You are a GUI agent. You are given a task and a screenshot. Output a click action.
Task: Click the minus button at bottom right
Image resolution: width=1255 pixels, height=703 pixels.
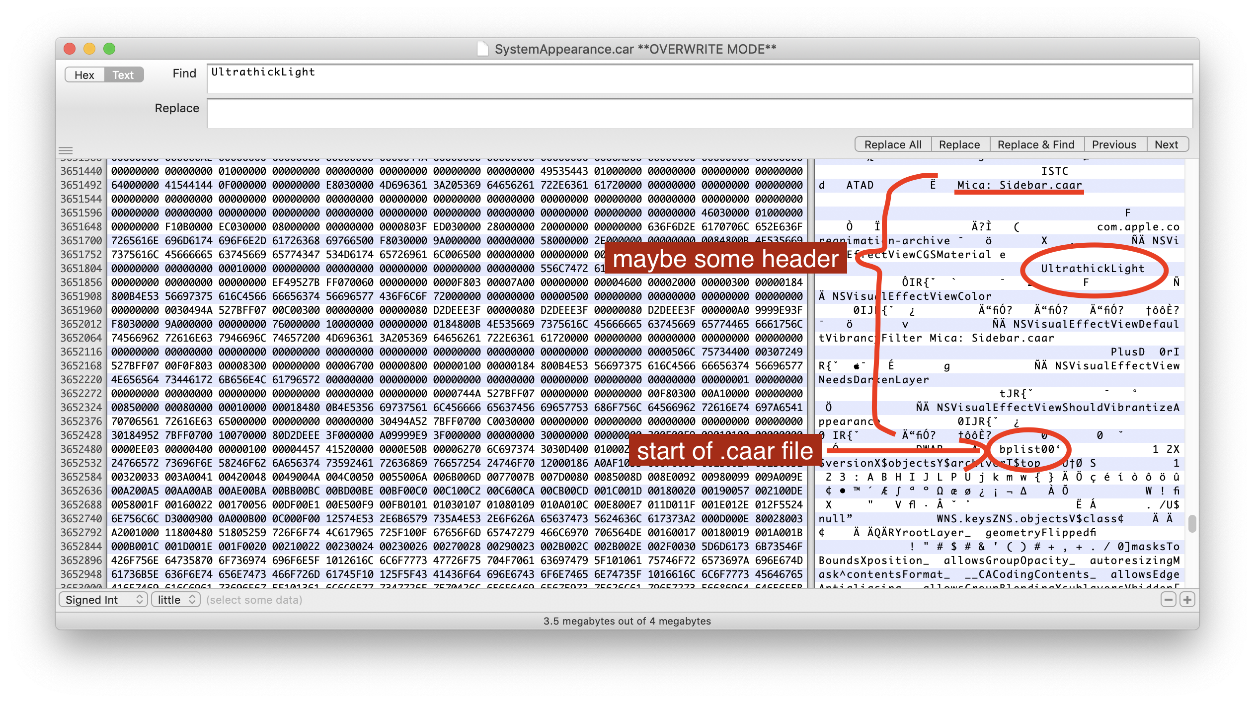tap(1168, 600)
